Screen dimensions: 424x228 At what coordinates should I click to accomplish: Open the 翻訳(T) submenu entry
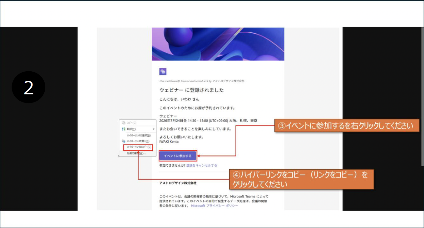coord(137,129)
